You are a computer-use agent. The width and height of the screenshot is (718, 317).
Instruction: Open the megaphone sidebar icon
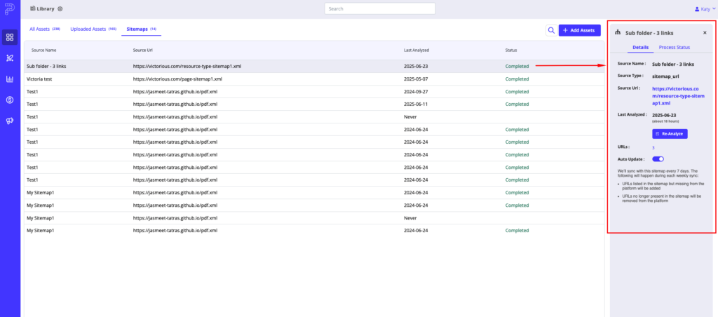10,121
